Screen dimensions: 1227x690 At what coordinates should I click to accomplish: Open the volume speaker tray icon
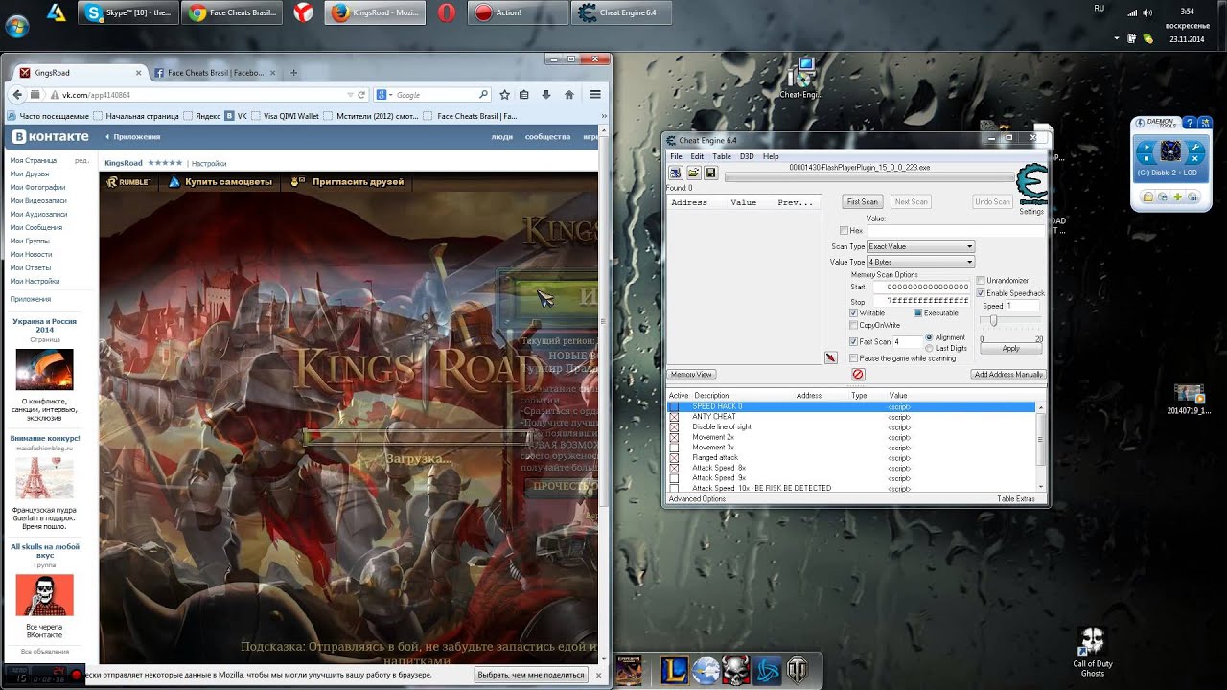1146,12
